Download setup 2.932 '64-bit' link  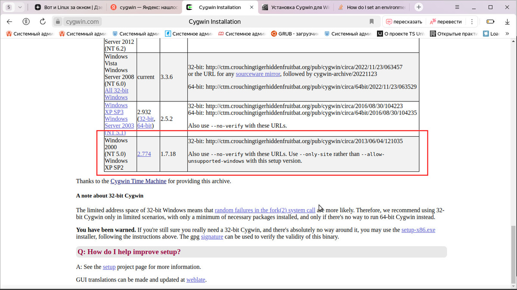(144, 125)
